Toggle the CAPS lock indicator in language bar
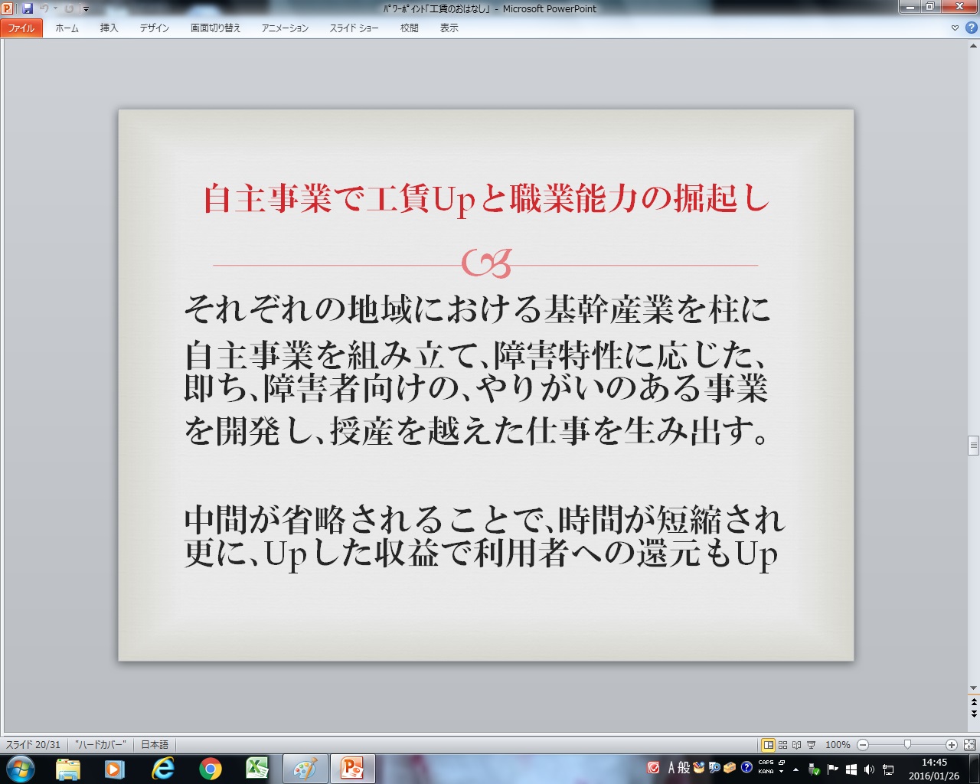 [766, 763]
